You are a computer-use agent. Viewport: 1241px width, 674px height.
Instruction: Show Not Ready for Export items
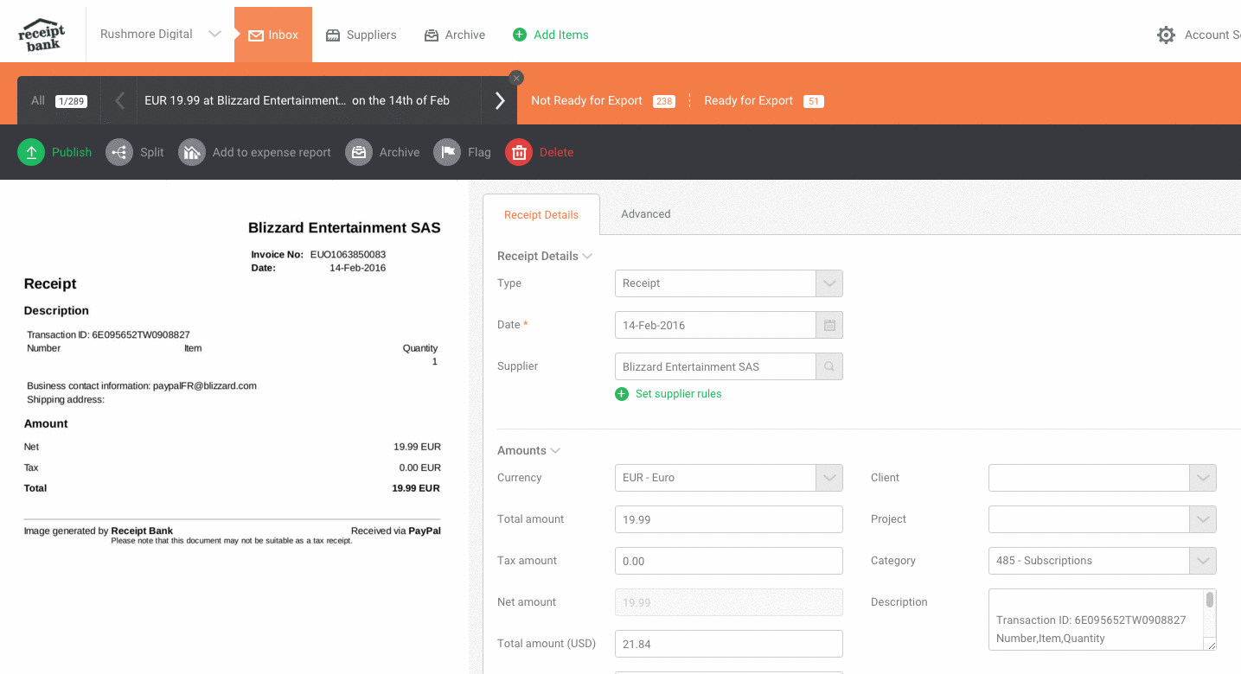click(x=586, y=100)
